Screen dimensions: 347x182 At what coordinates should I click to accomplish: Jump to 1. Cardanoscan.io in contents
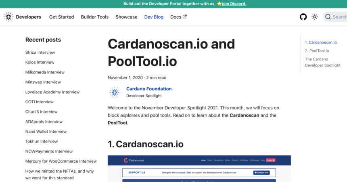coord(321,42)
